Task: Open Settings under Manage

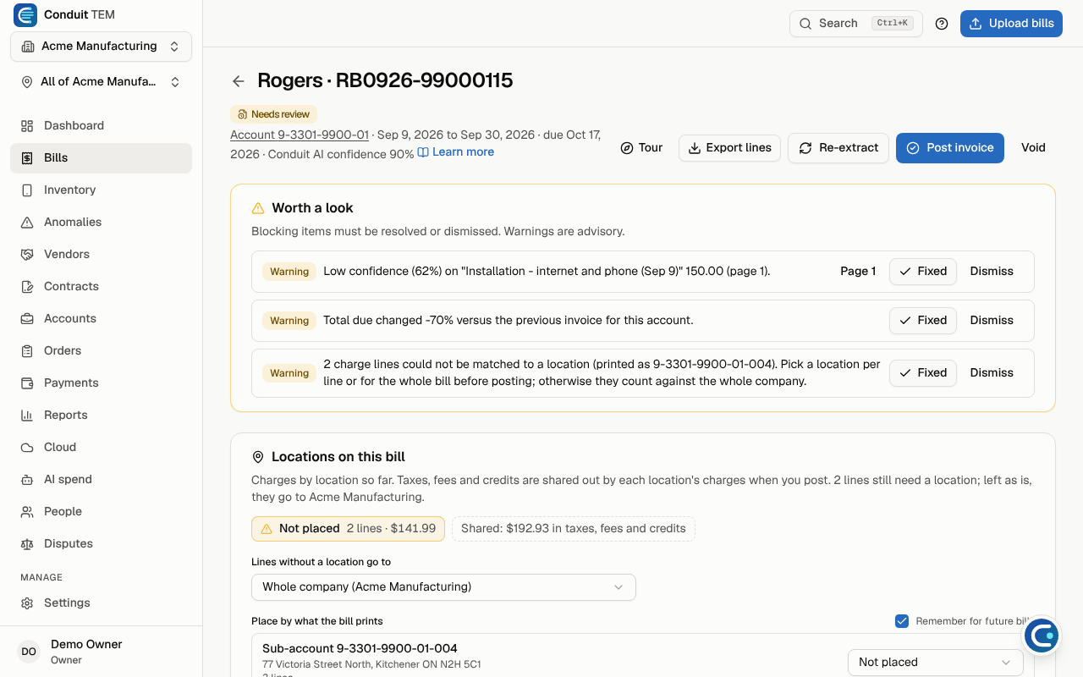Action: click(x=101, y=603)
